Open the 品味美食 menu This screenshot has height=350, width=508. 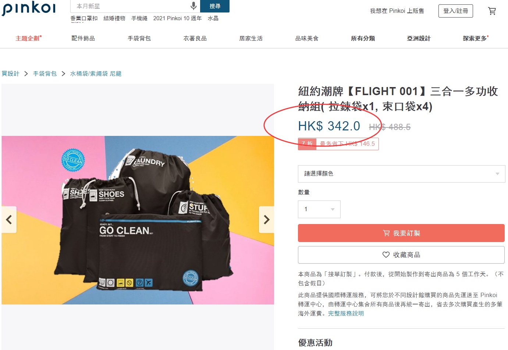pos(307,38)
